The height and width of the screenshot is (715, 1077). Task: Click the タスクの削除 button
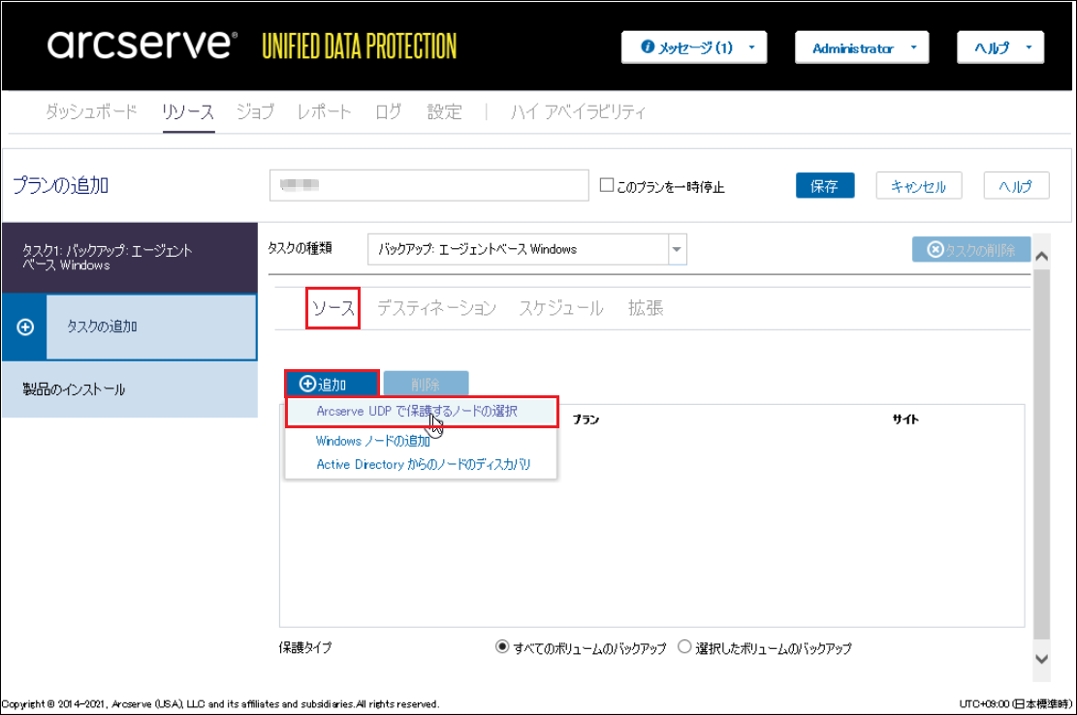pyautogui.click(x=971, y=250)
